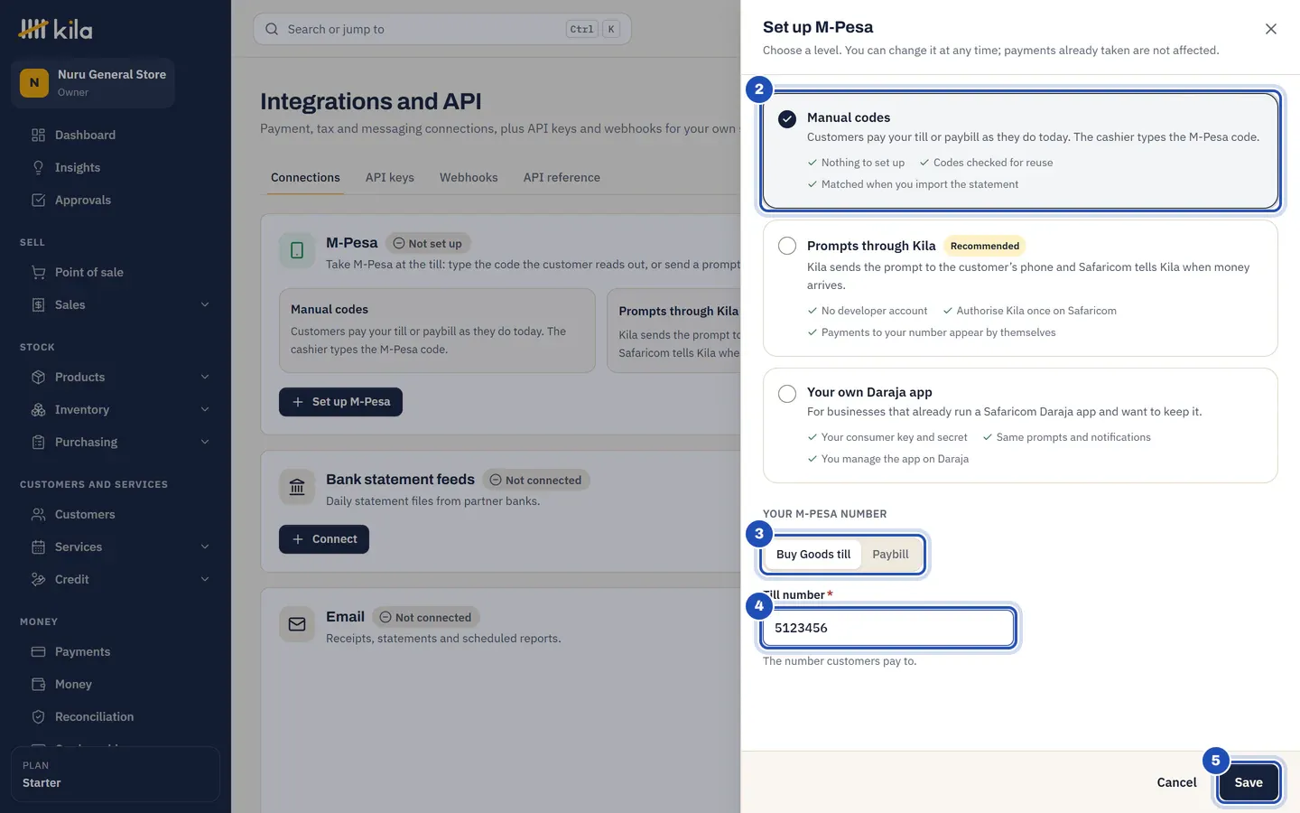
Task: Click the Services calendar icon
Action: pos(38,547)
